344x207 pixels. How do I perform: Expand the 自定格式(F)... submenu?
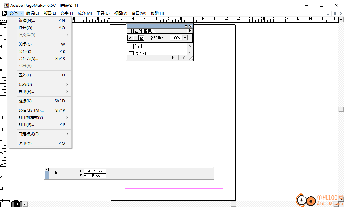tap(40, 134)
